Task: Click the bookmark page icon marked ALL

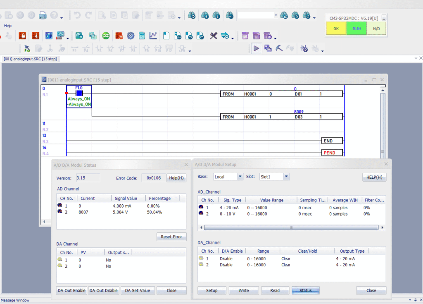Action: [x=178, y=36]
